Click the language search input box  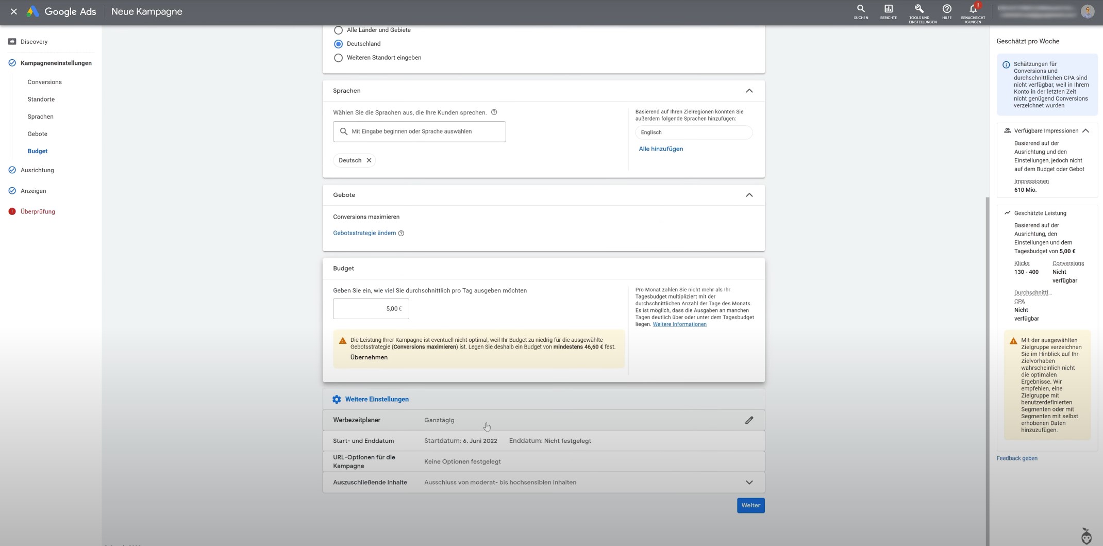[419, 131]
